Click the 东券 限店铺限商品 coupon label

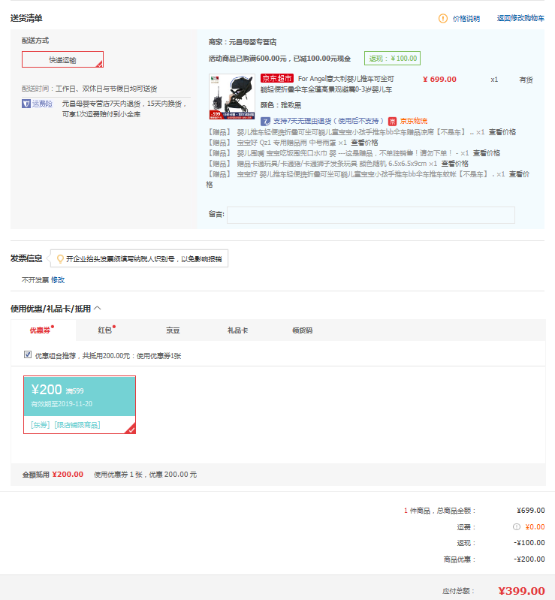65,425
